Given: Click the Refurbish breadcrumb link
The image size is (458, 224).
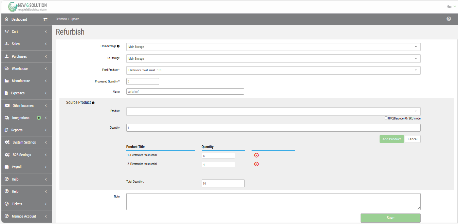Looking at the screenshot, I should 61,19.
